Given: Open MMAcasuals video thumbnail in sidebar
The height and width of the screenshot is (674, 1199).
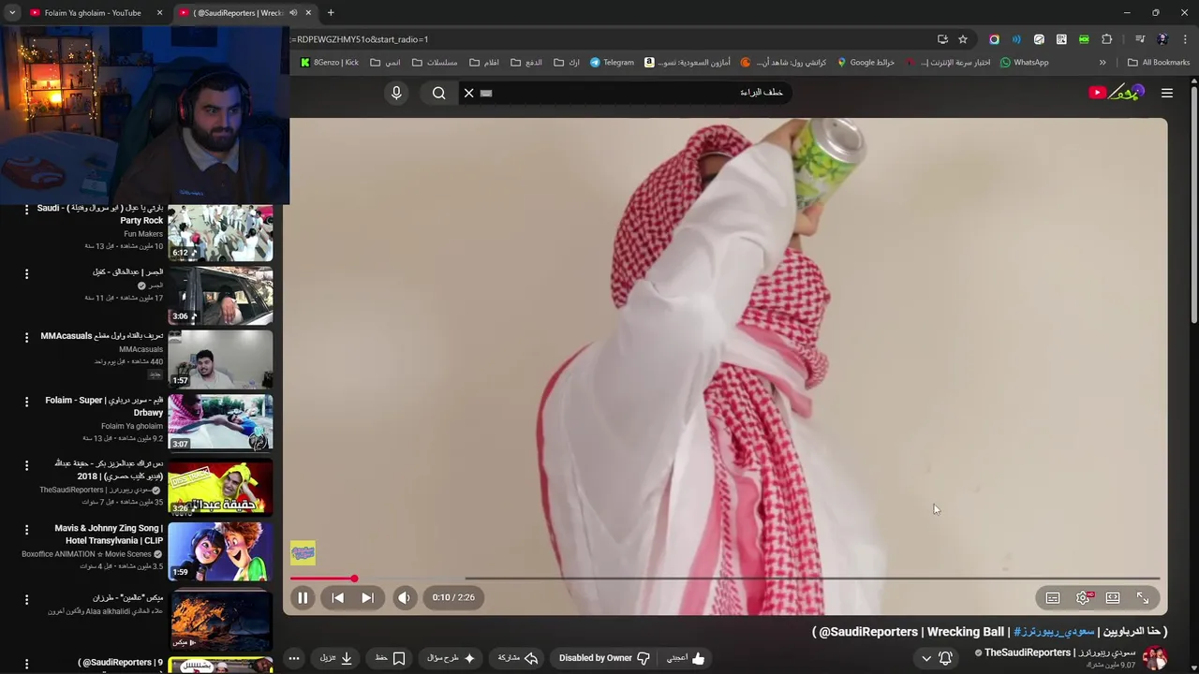Looking at the screenshot, I should point(220,359).
